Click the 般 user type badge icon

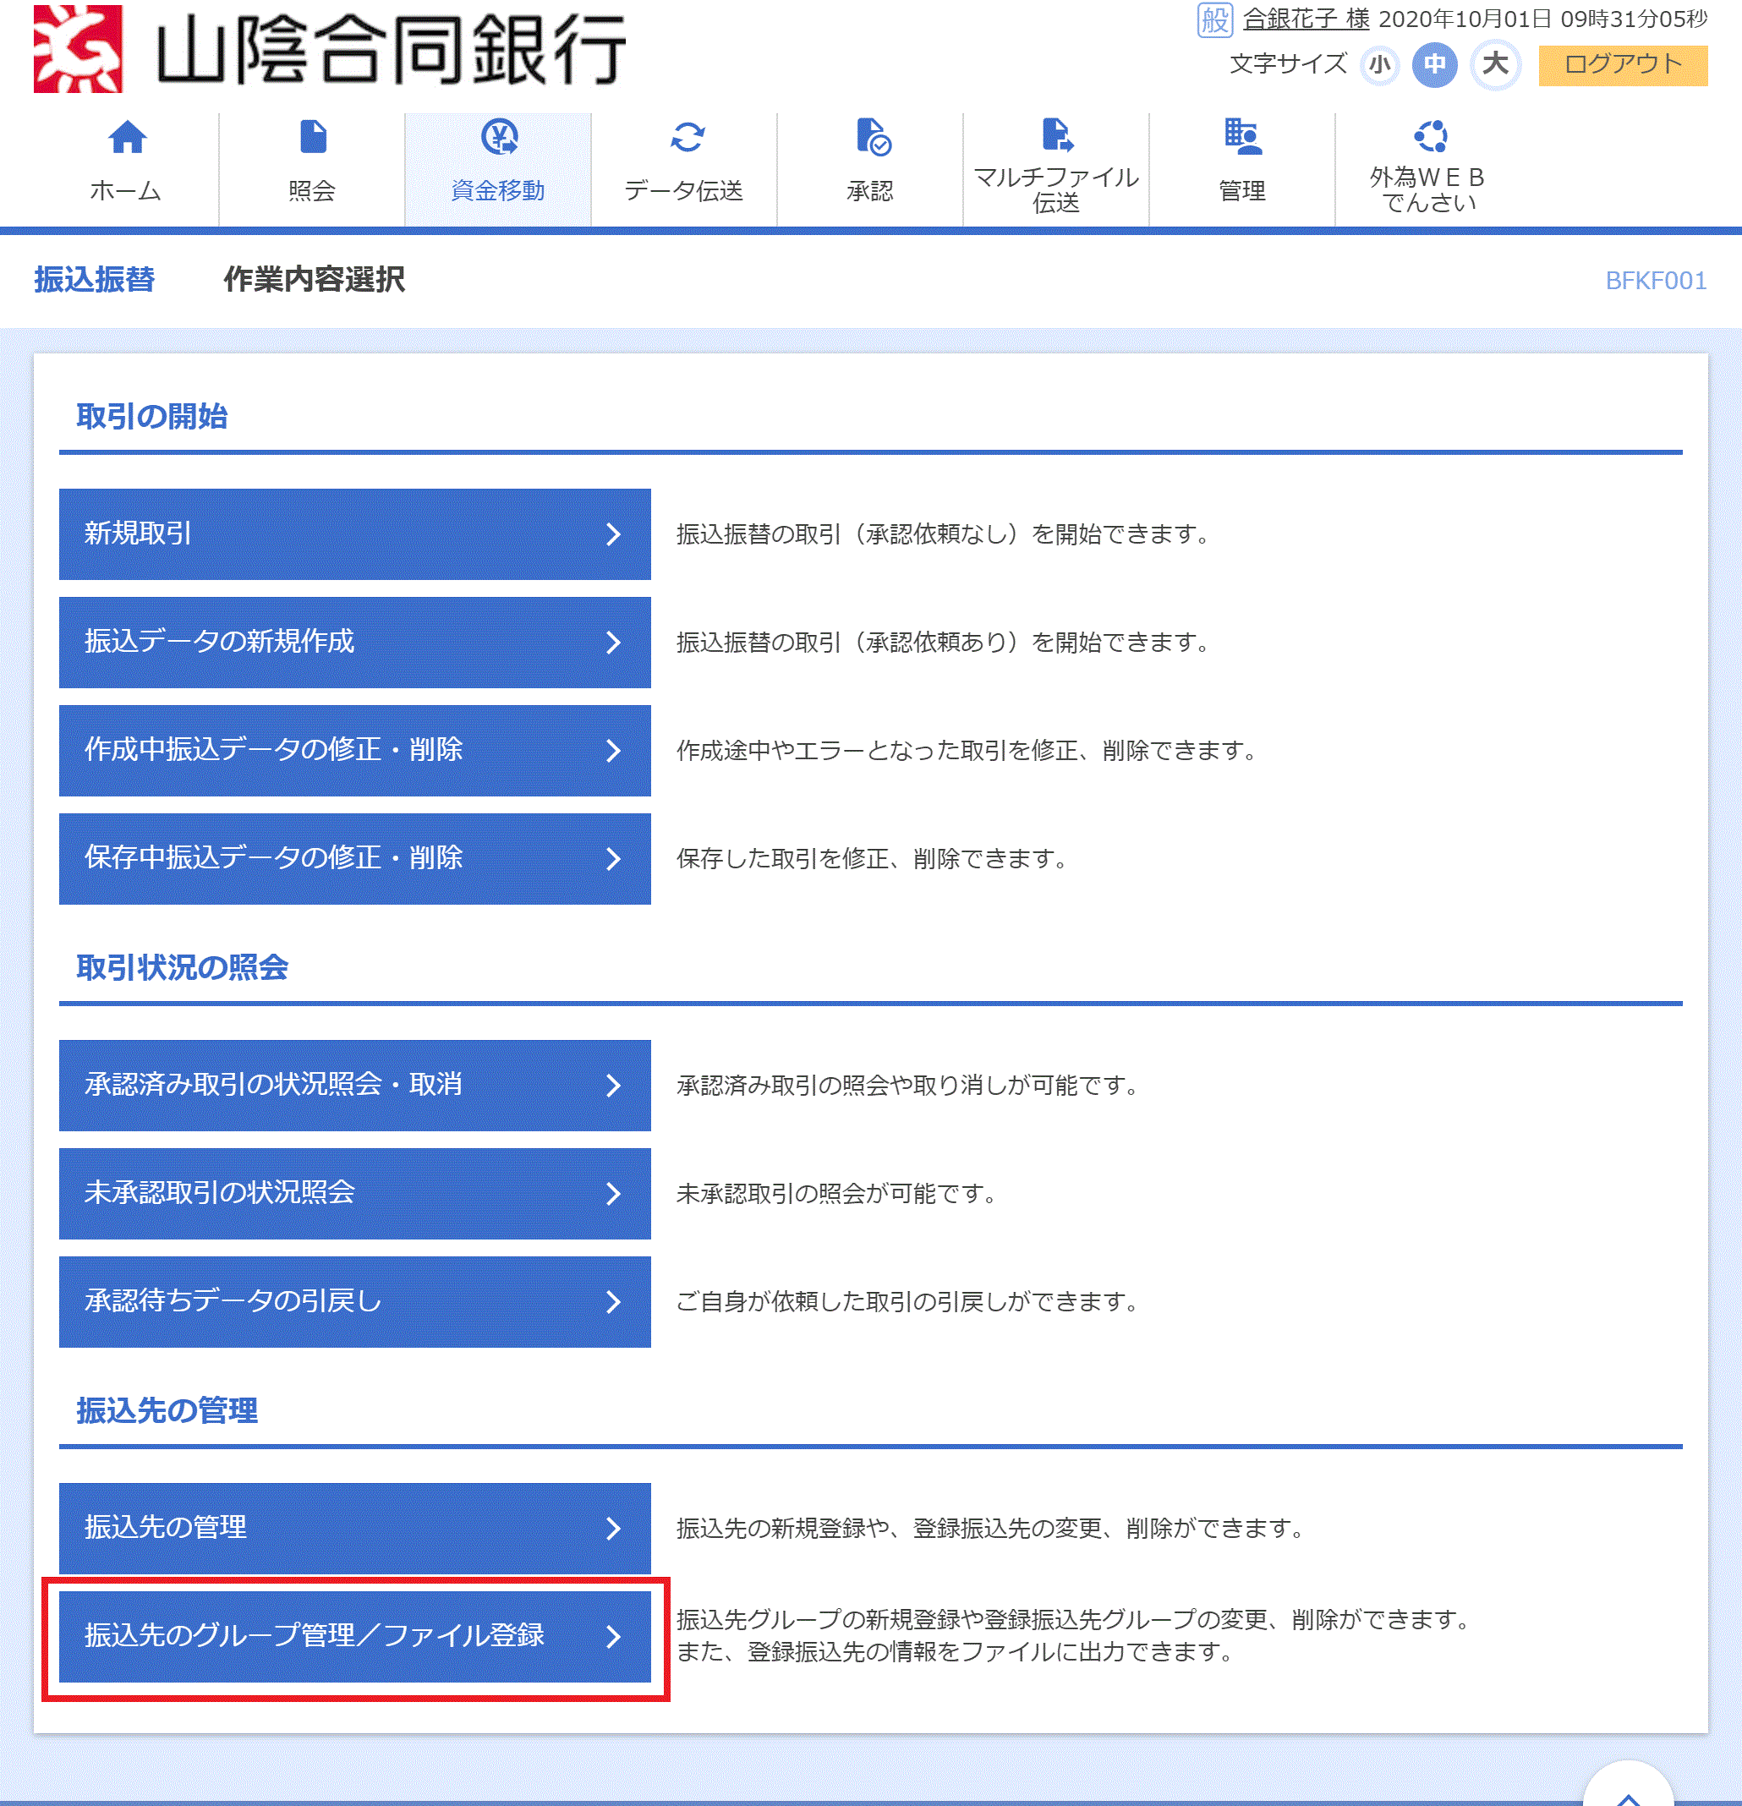click(1215, 19)
